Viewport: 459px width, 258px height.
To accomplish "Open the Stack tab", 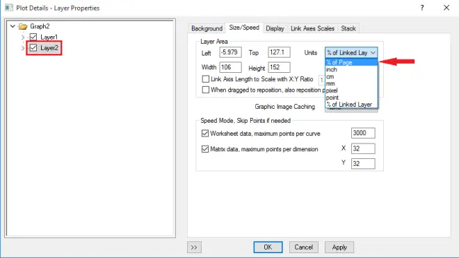I will 348,28.
